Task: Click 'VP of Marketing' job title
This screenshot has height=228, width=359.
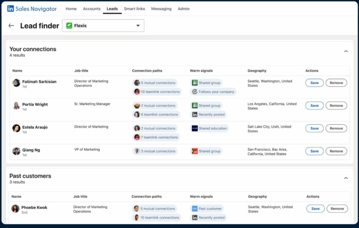Action: point(87,149)
